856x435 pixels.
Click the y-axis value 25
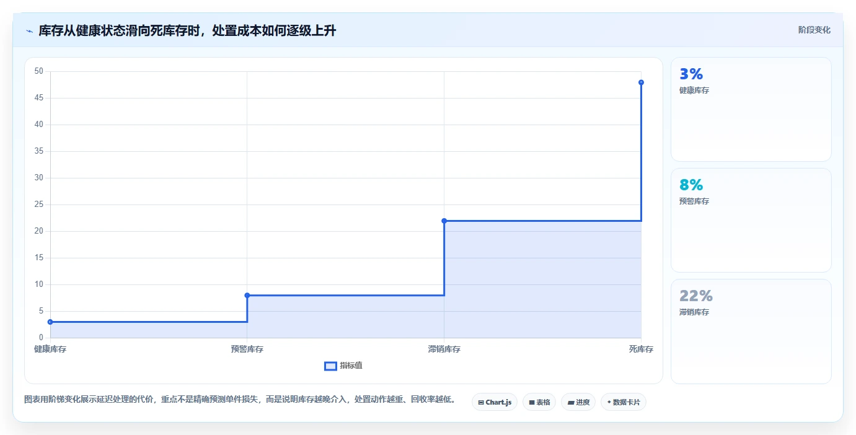coord(39,204)
